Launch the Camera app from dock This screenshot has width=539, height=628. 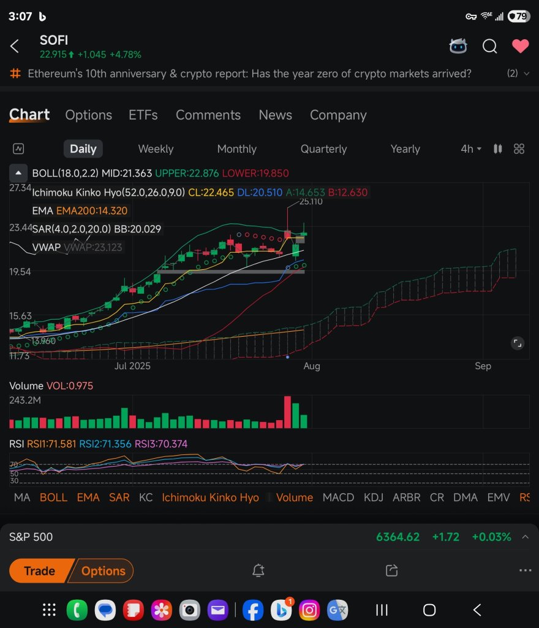189,610
